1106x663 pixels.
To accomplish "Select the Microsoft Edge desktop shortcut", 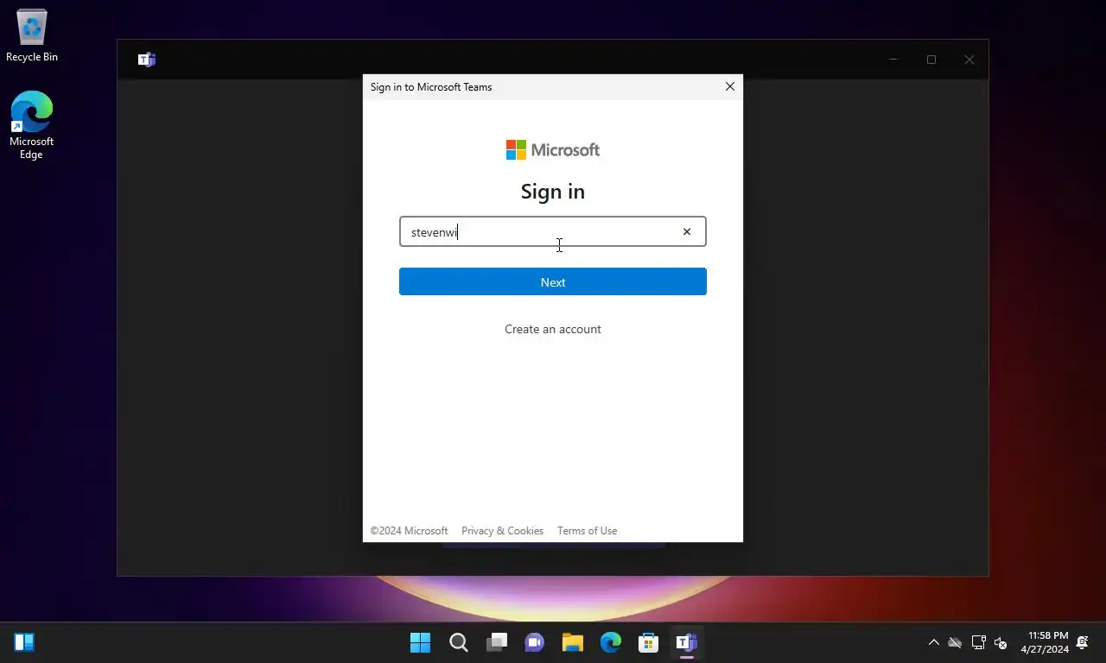I will click(32, 125).
